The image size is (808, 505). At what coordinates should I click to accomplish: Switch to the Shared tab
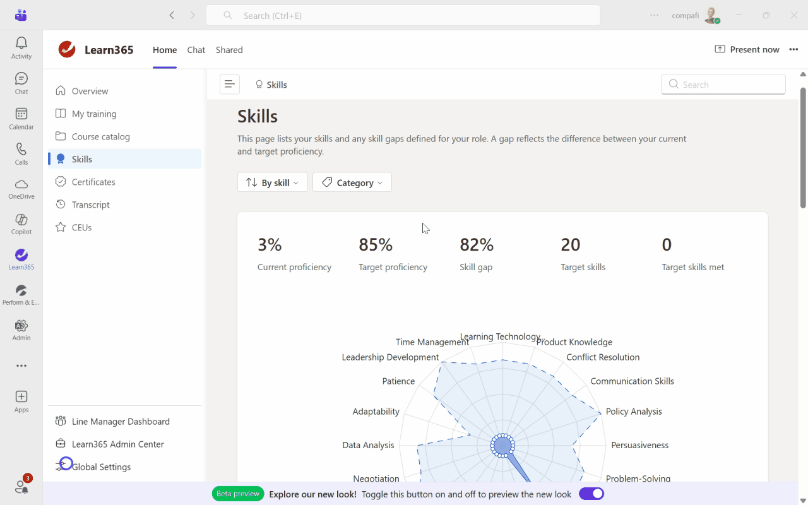point(229,50)
